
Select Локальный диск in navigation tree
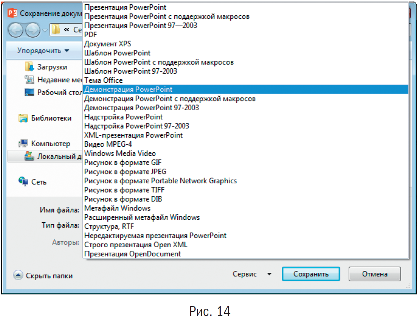tap(58, 156)
